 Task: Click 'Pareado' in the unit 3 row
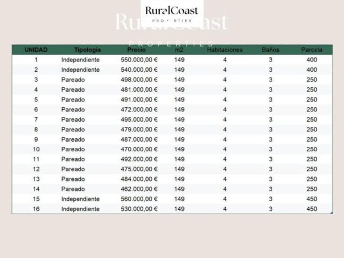[x=73, y=79]
